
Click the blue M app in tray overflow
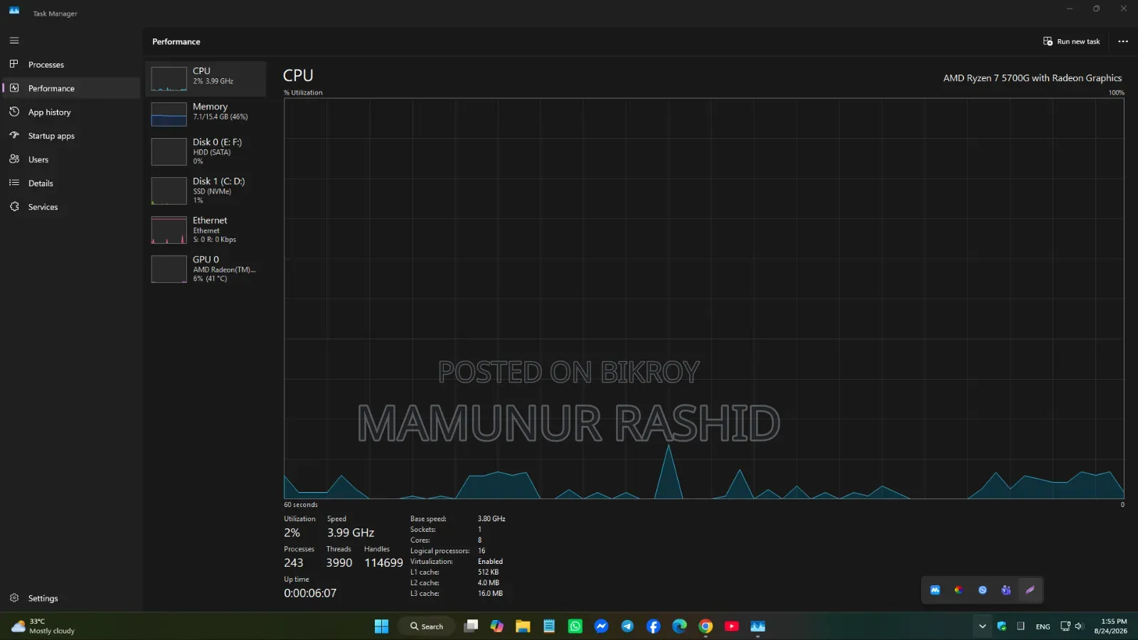[935, 590]
